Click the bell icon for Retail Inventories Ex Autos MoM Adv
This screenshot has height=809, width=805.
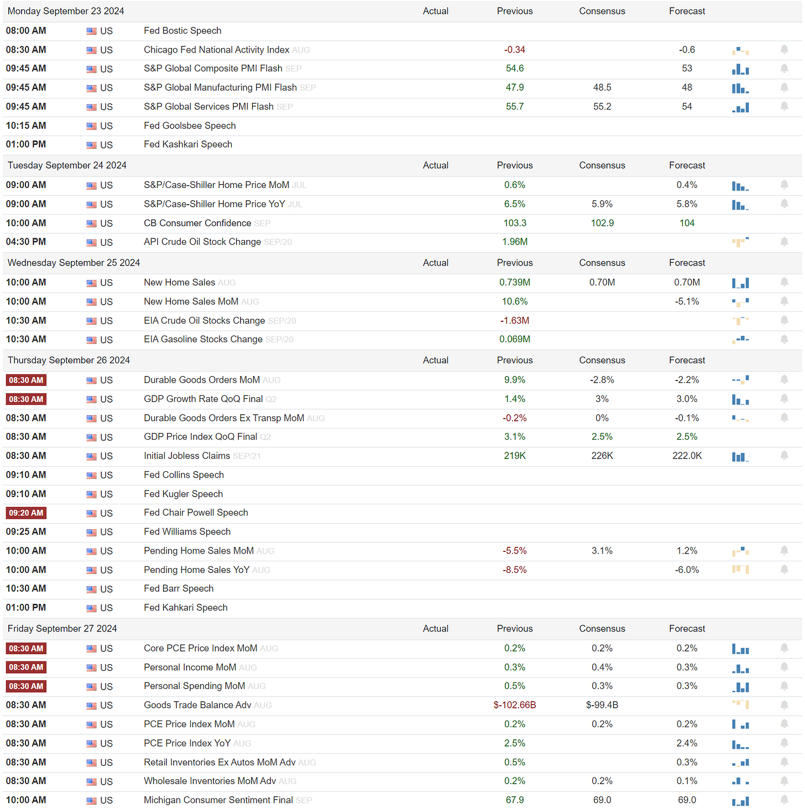784,762
